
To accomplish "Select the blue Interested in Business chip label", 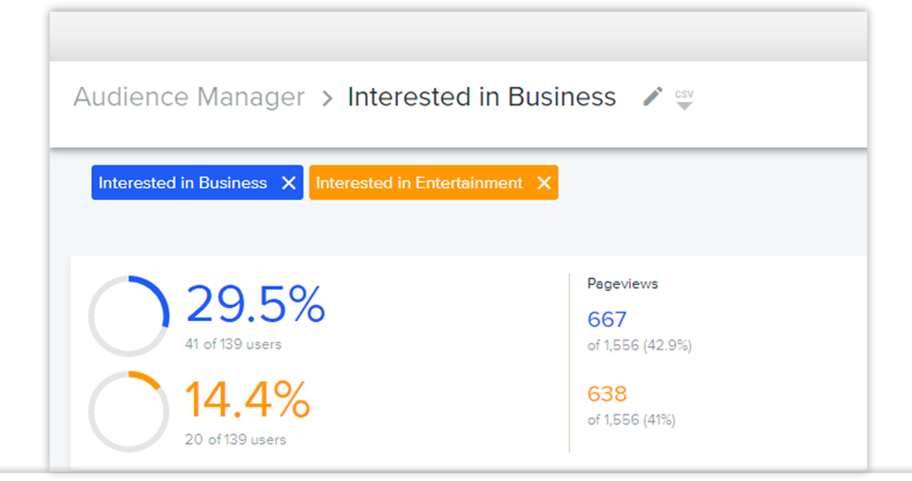I will (x=183, y=183).
